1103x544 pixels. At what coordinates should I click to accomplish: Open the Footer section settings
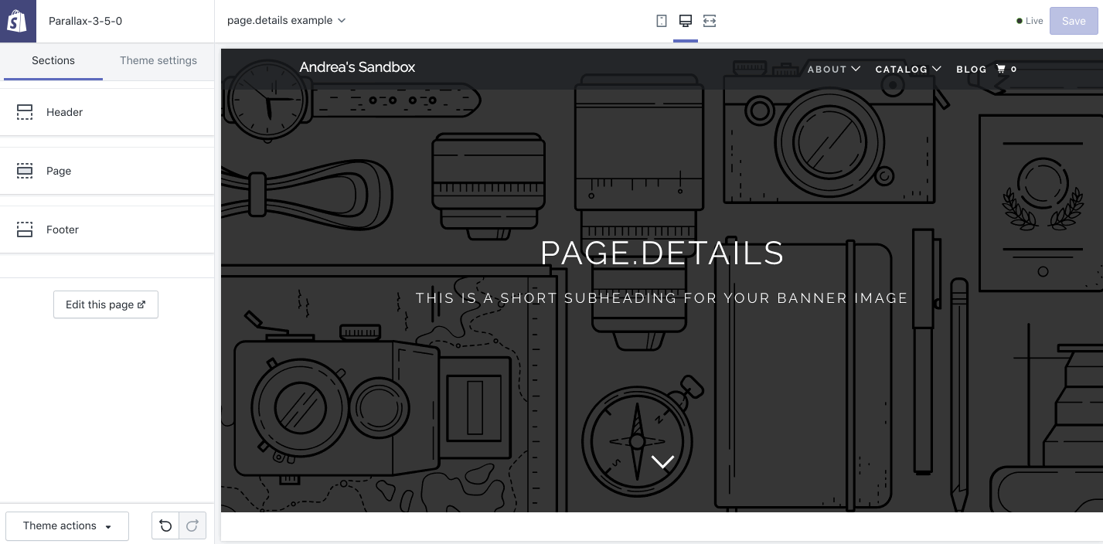[x=107, y=229]
